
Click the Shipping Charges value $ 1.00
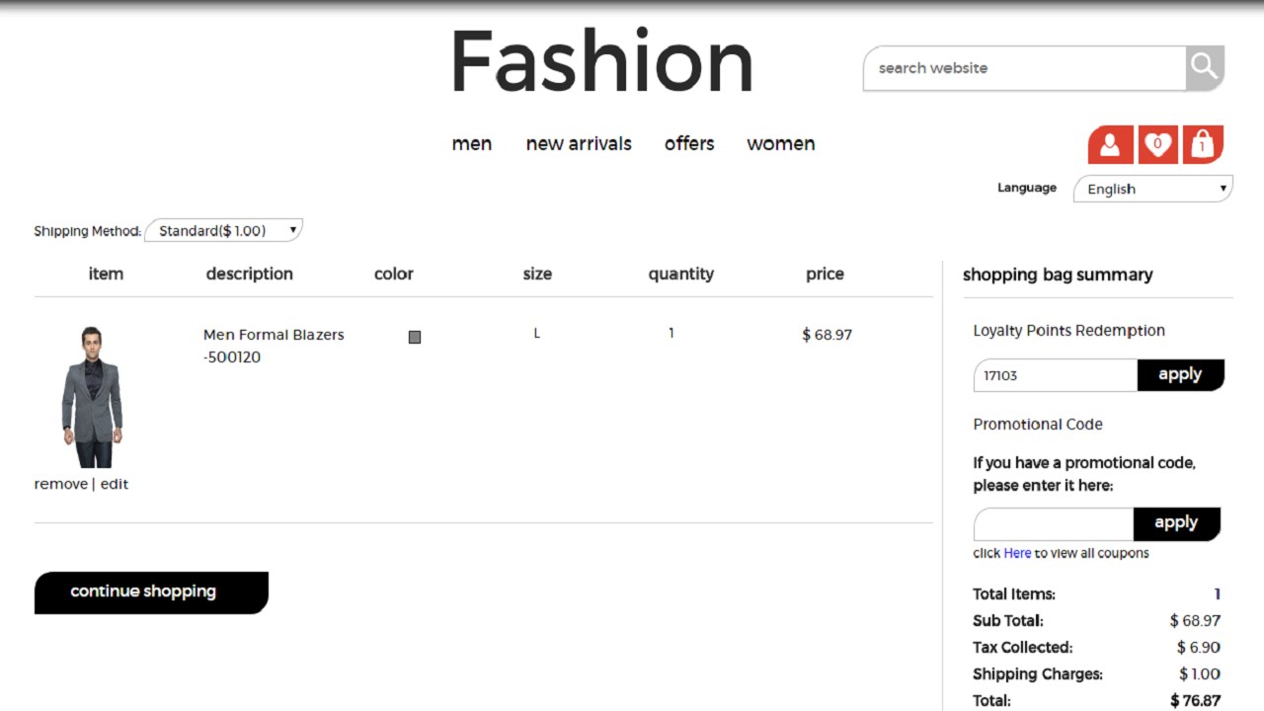1200,674
